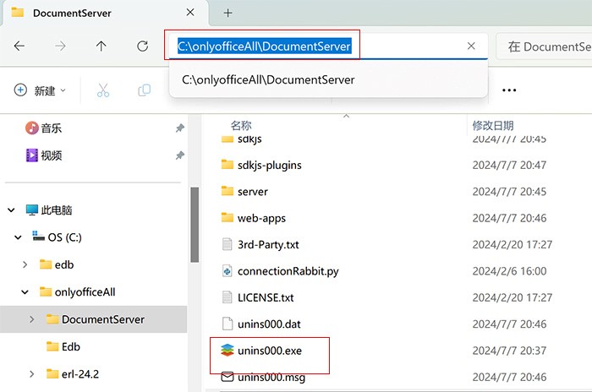Click the unins000.dat blank file icon
The height and width of the screenshot is (392, 592).
tap(227, 324)
